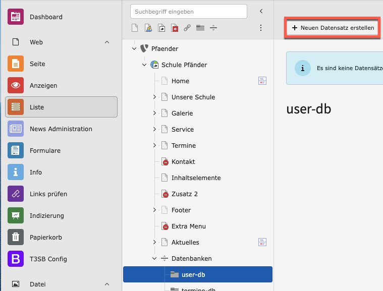The width and height of the screenshot is (383, 291).
Task: Select the Inhaltselemente page
Action: 196,178
